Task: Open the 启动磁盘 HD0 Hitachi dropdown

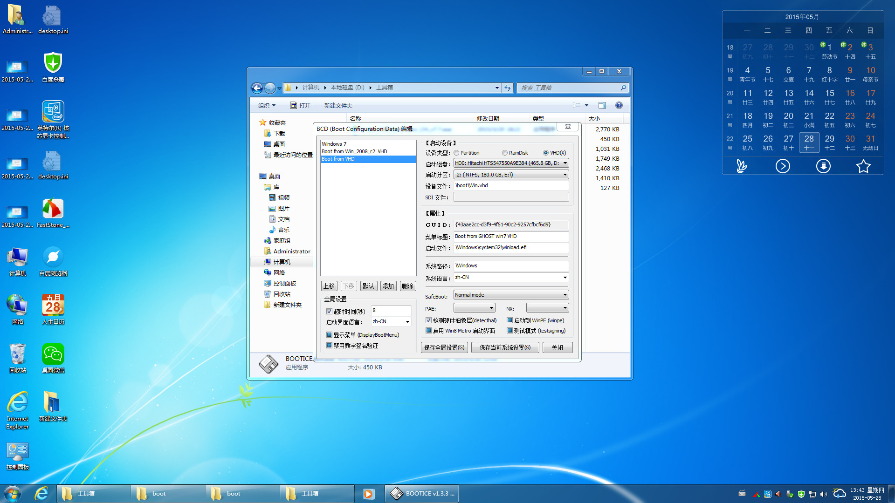Action: 511,163
